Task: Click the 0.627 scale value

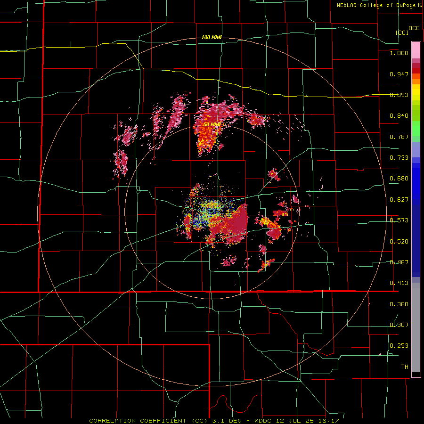Action: (399, 200)
